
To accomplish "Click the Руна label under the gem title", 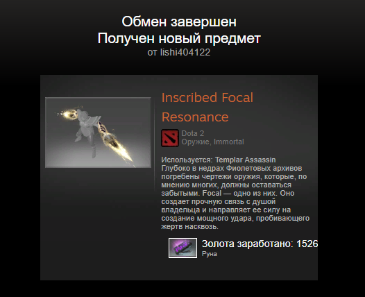I will pos(210,254).
